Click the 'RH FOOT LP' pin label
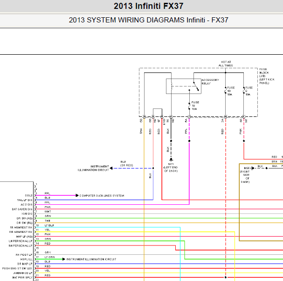The image size is (283, 281). pos(24,255)
